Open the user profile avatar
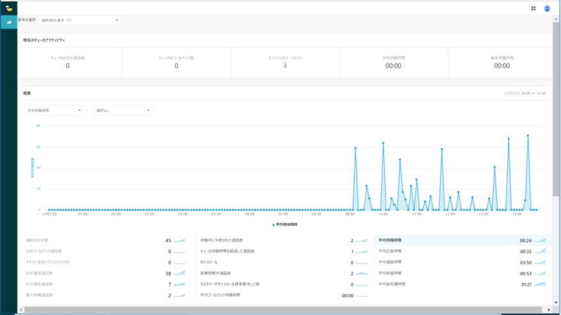This screenshot has width=561, height=315. point(547,8)
